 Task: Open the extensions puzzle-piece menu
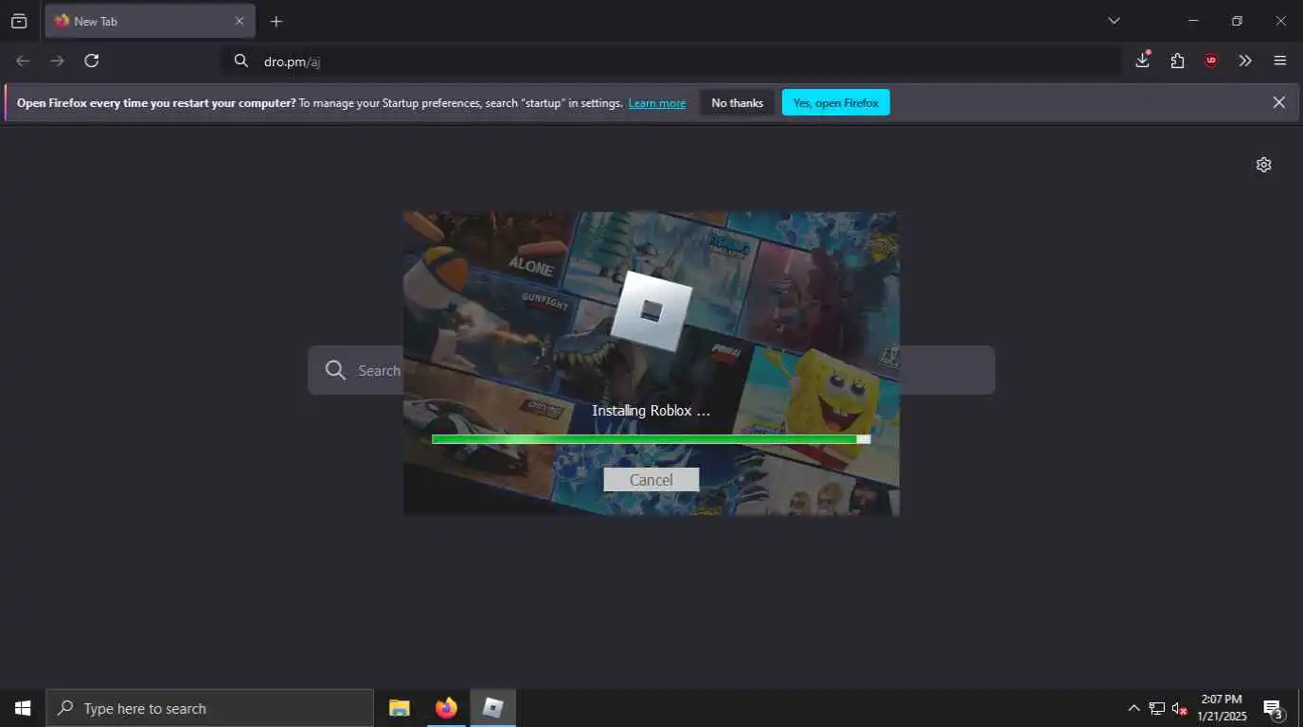(x=1177, y=61)
